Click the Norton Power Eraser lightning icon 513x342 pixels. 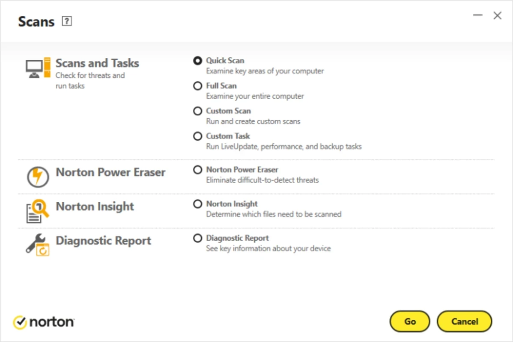pos(38,177)
